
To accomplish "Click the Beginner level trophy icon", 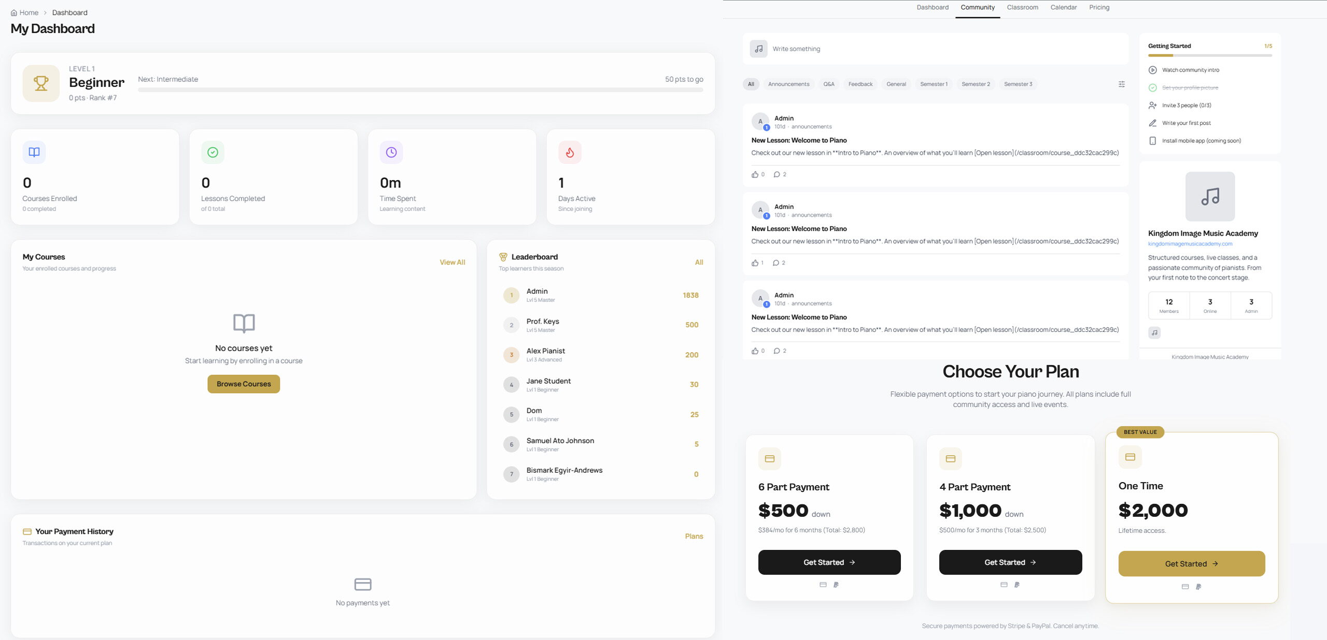I will 41,83.
